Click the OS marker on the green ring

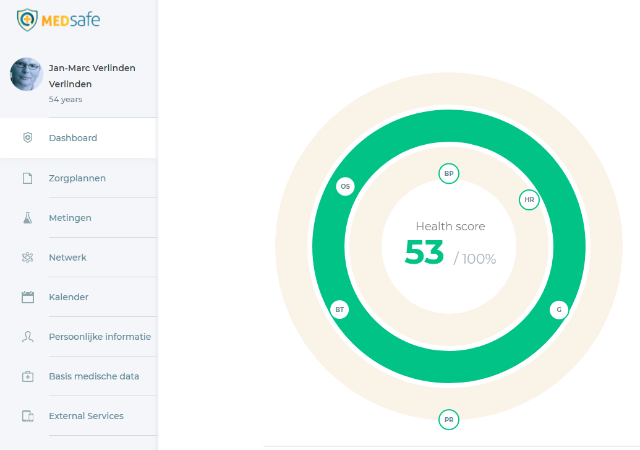point(345,186)
